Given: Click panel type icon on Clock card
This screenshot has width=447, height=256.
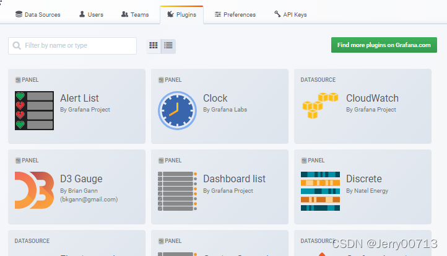Looking at the screenshot, I should pos(161,80).
